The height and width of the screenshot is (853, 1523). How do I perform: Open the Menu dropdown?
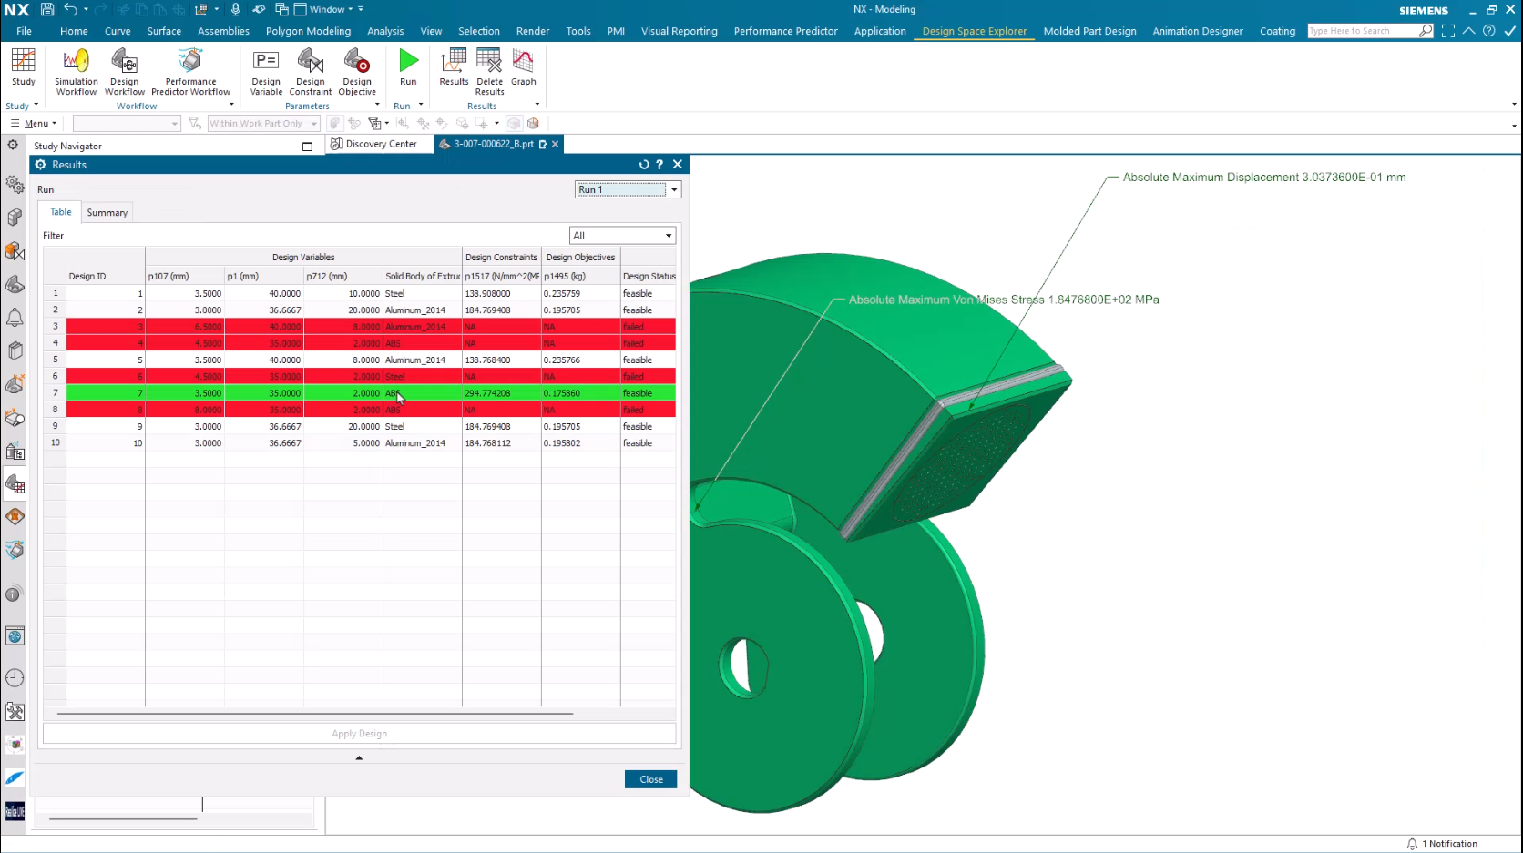(x=36, y=124)
